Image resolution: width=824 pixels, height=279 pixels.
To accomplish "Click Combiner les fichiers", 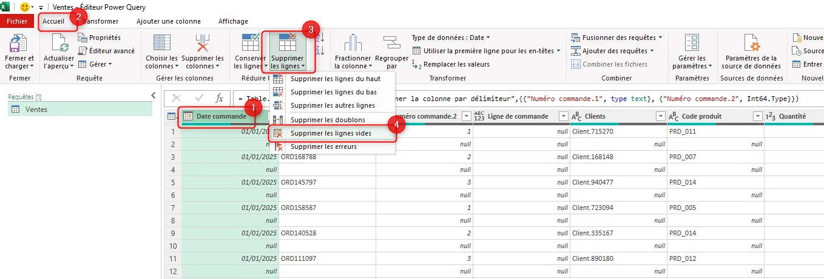I will [609, 64].
